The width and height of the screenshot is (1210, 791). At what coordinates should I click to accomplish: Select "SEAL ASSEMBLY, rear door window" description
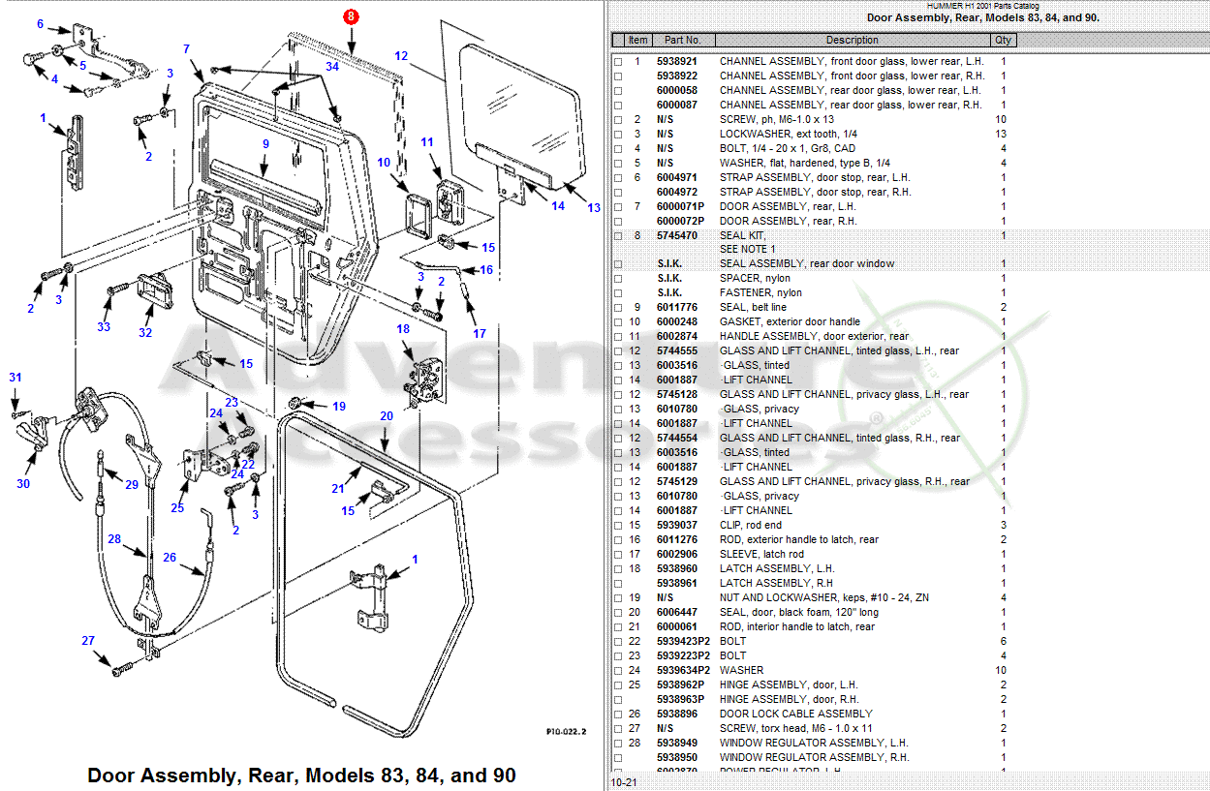pyautogui.click(x=807, y=264)
